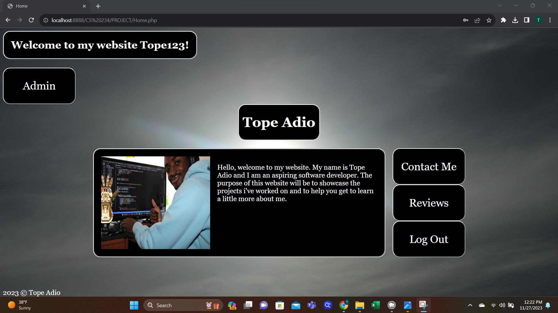Viewport: 558px width, 313px height.
Task: Open Wi-Fi network settings in tray
Action: [x=493, y=305]
